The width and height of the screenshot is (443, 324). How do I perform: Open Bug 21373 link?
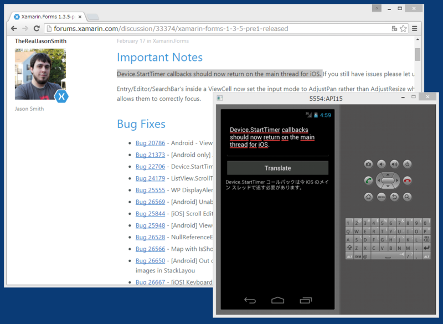150,155
